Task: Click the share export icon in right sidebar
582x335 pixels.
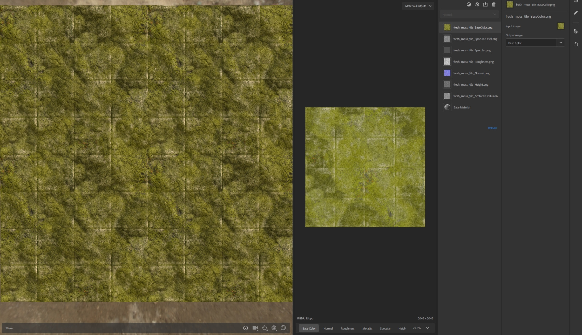Action: click(576, 44)
